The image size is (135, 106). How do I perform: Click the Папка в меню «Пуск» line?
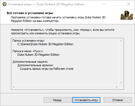tap(28, 51)
